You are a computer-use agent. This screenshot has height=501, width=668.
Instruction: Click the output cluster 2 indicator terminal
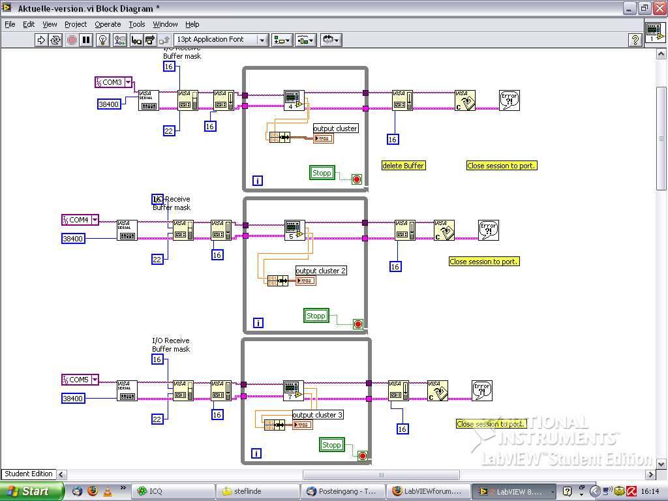(x=306, y=281)
